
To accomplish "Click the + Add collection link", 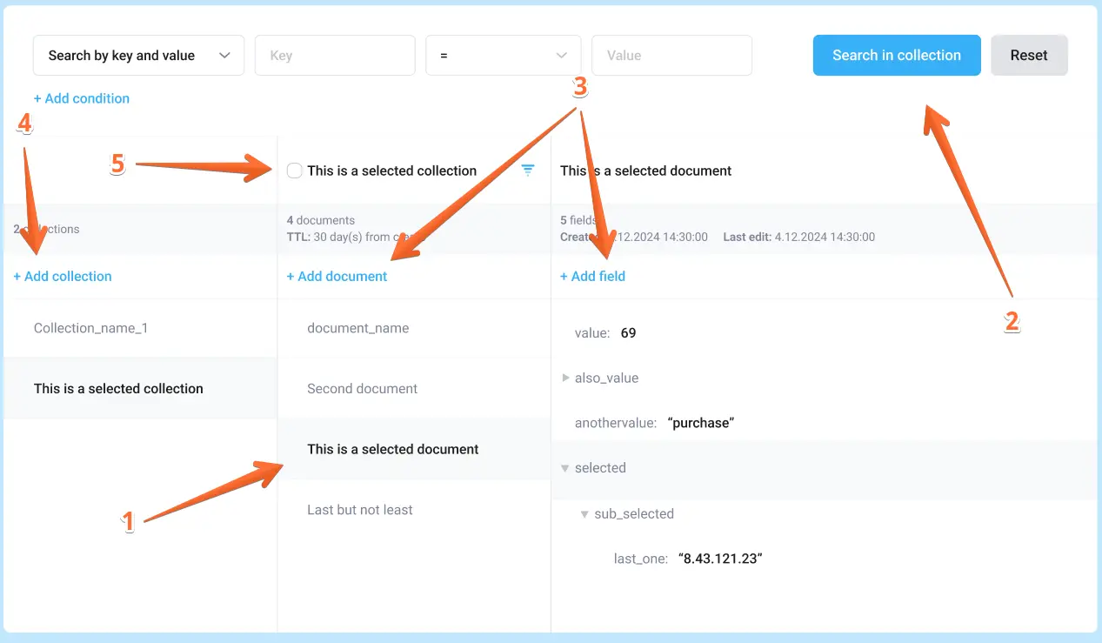I will pos(63,277).
